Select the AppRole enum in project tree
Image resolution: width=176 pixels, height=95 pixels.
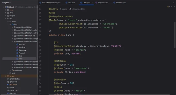[22, 47]
